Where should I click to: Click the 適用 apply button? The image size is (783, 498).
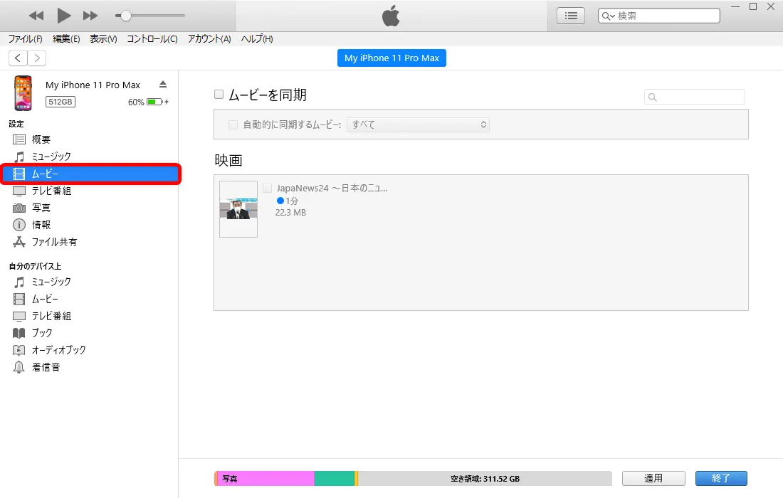point(653,479)
